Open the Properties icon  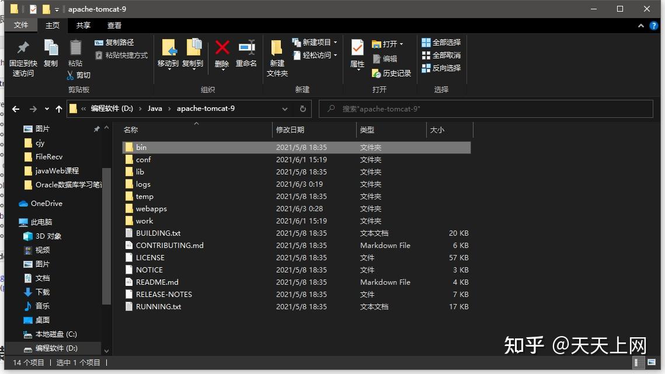pos(357,48)
